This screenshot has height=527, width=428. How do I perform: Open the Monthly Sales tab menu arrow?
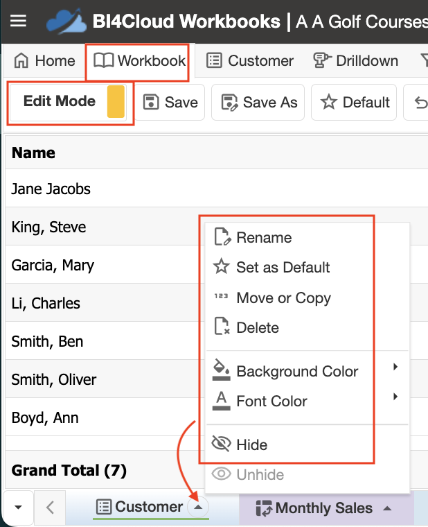[x=387, y=508]
